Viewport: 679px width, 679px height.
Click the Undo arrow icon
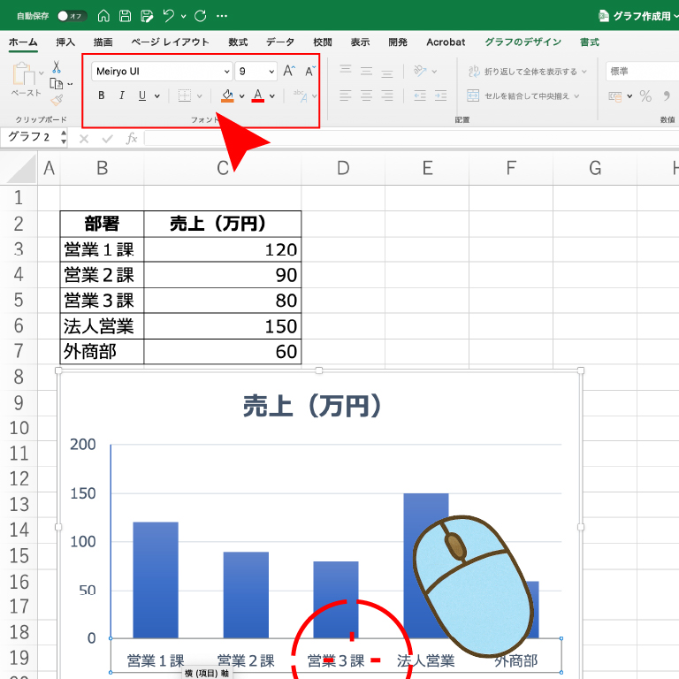(169, 16)
